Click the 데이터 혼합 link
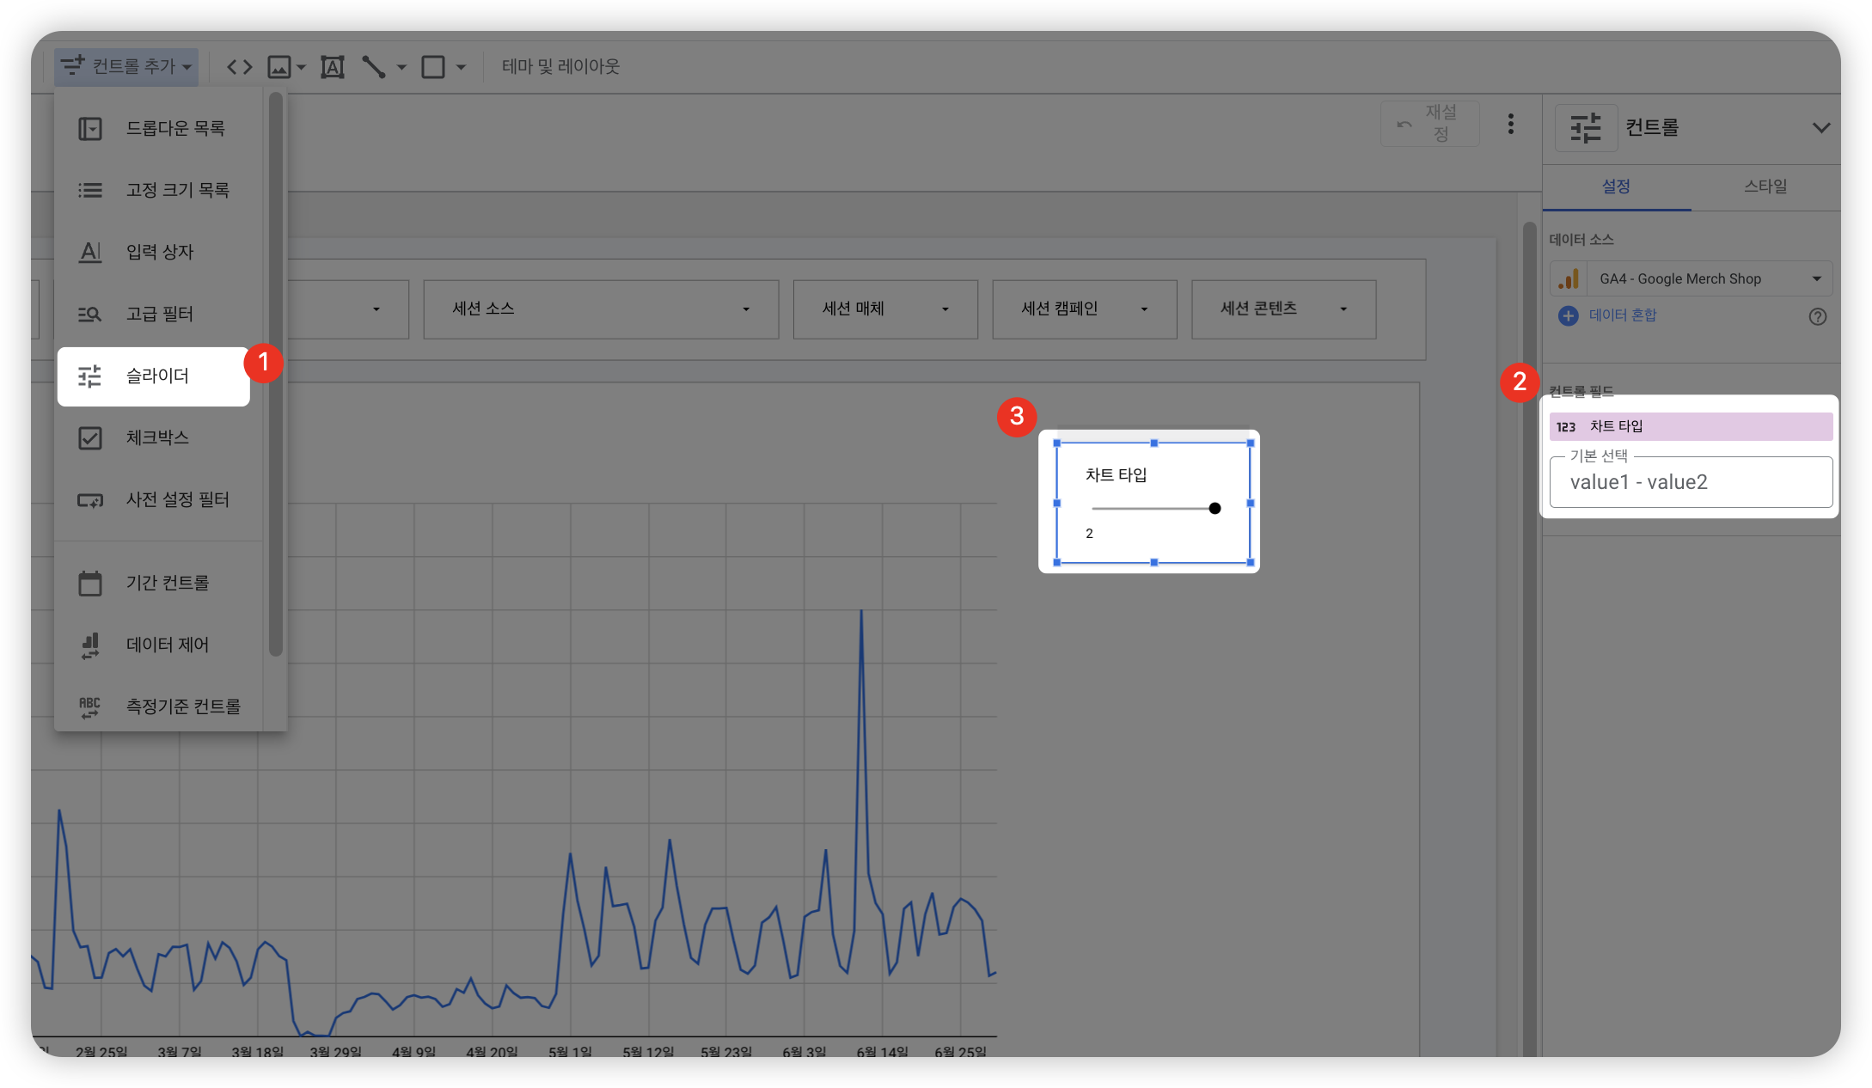Image resolution: width=1872 pixels, height=1088 pixels. click(1623, 315)
